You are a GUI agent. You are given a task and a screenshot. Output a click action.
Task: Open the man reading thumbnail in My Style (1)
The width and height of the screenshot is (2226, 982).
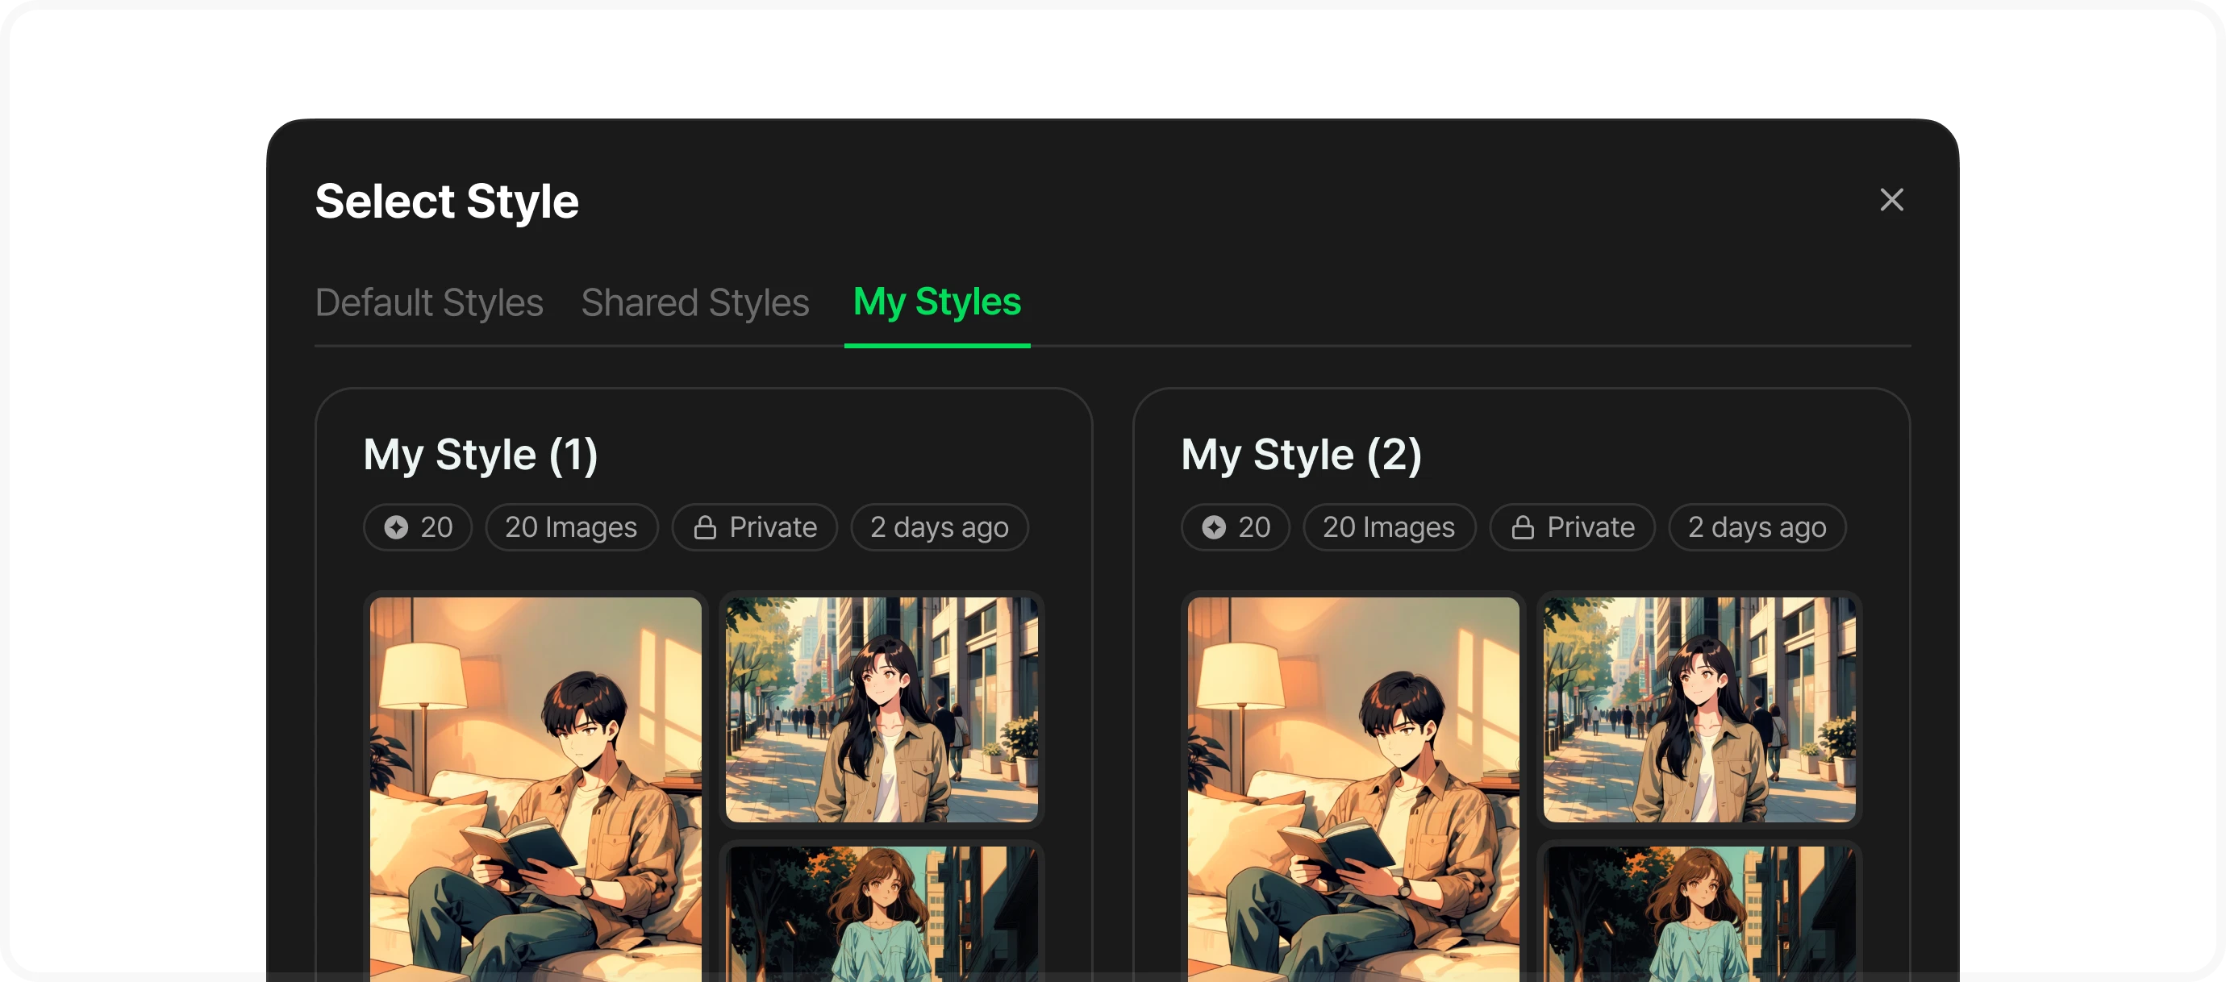536,789
